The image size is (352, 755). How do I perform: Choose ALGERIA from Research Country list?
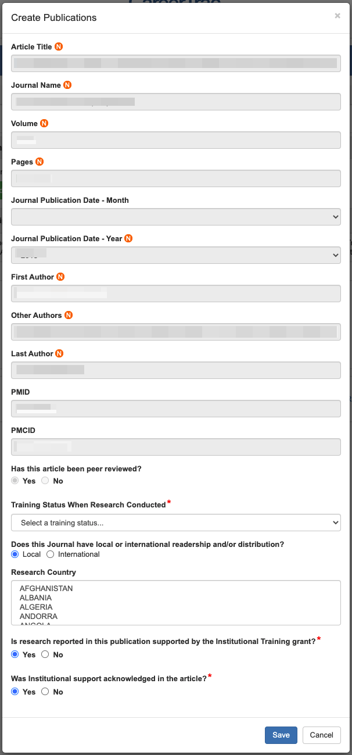click(35, 607)
